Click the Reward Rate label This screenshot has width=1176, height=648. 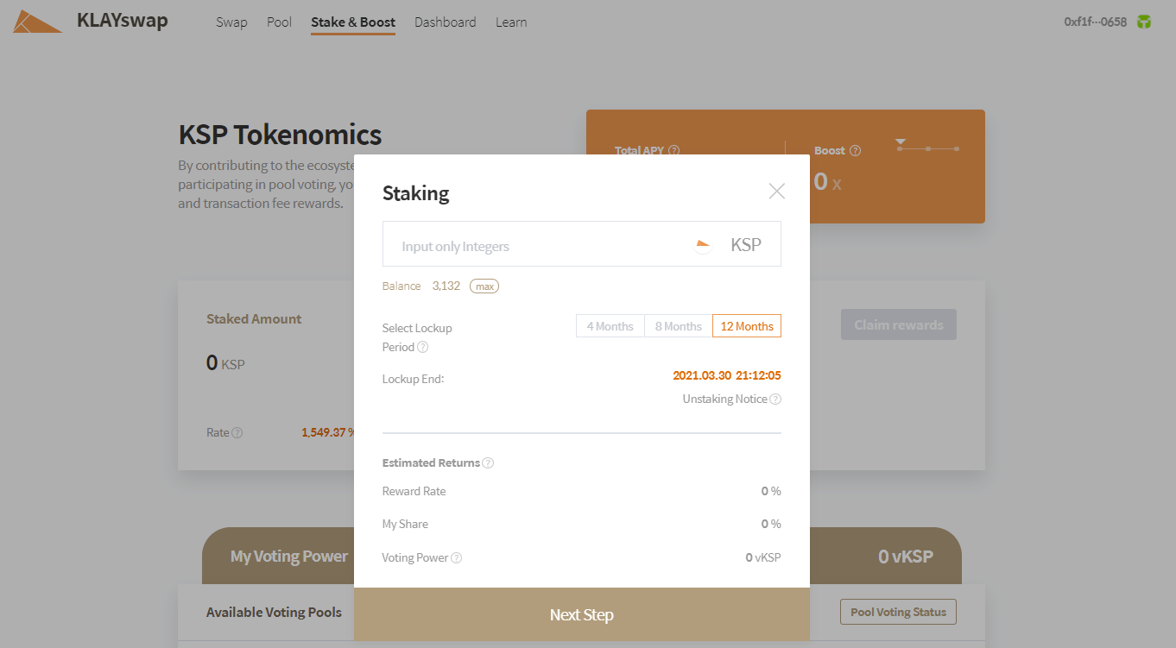414,491
